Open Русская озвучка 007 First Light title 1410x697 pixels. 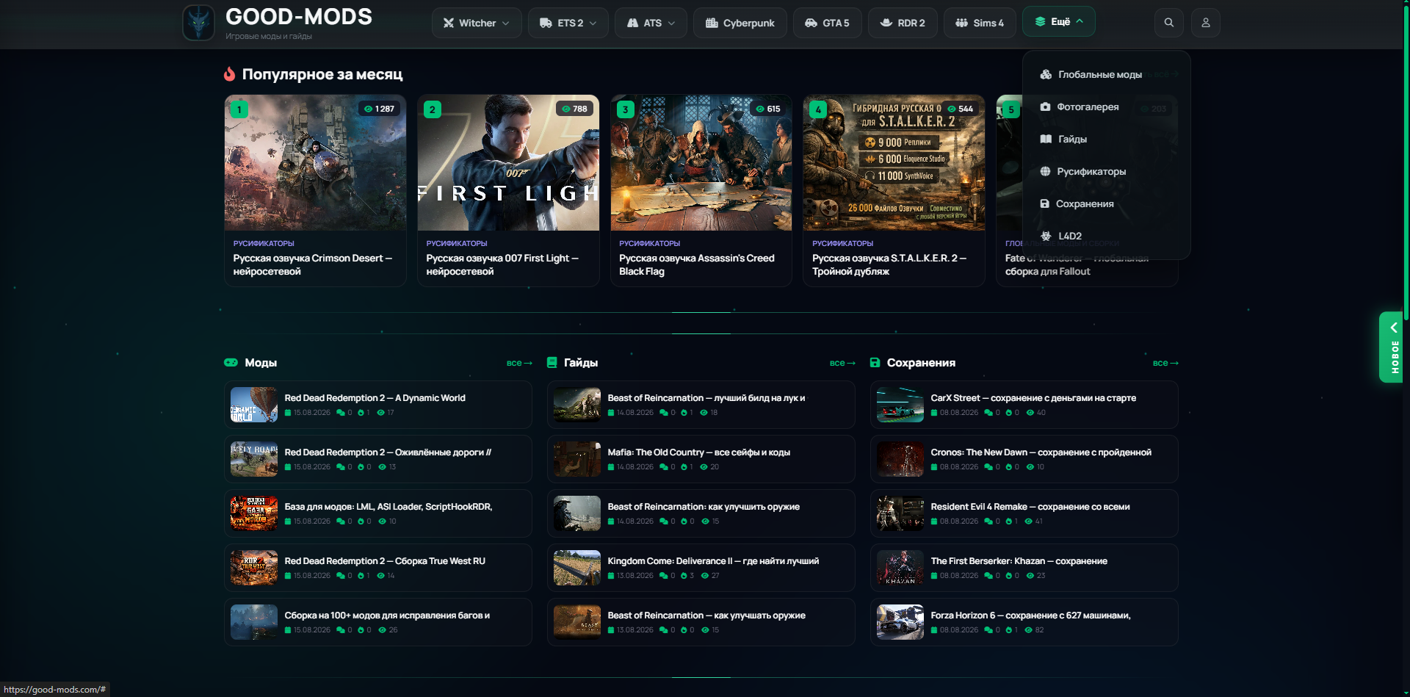(502, 264)
